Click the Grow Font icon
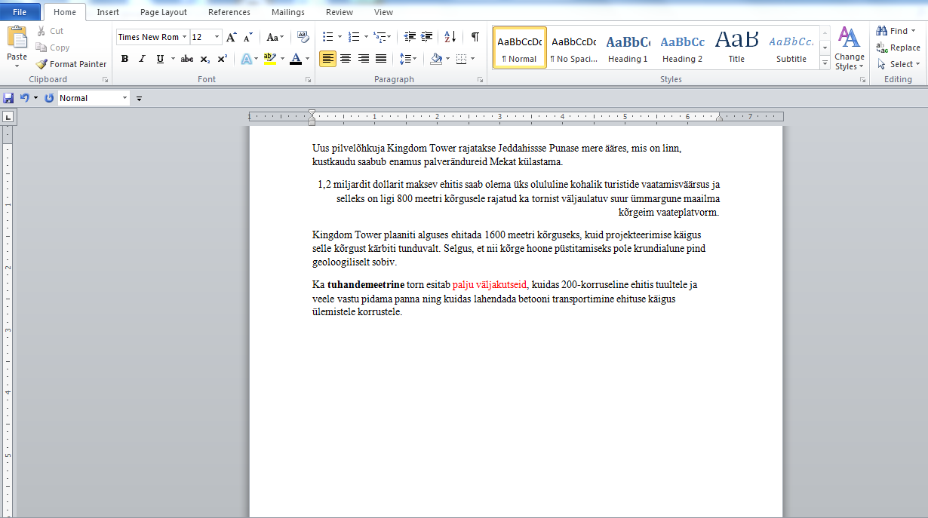The width and height of the screenshot is (928, 518). click(x=232, y=37)
